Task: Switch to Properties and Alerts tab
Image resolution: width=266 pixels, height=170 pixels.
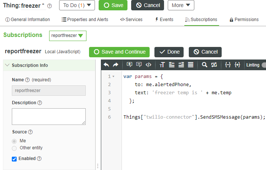Action: (x=85, y=20)
